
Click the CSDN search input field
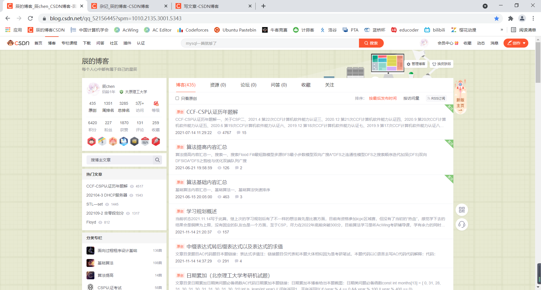point(270,43)
